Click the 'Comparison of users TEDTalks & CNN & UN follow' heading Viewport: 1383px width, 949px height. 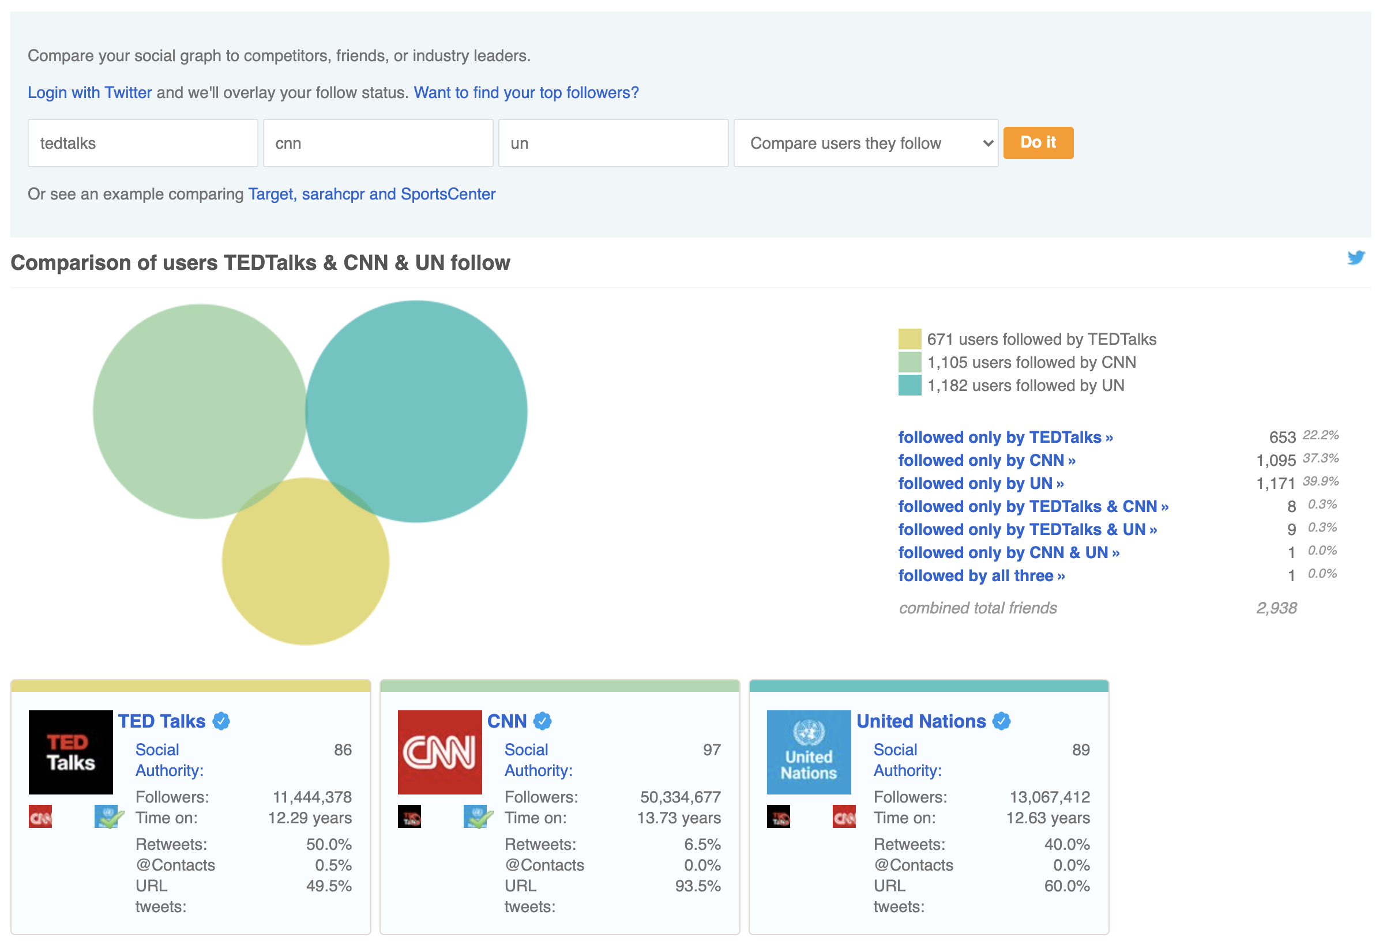point(260,262)
